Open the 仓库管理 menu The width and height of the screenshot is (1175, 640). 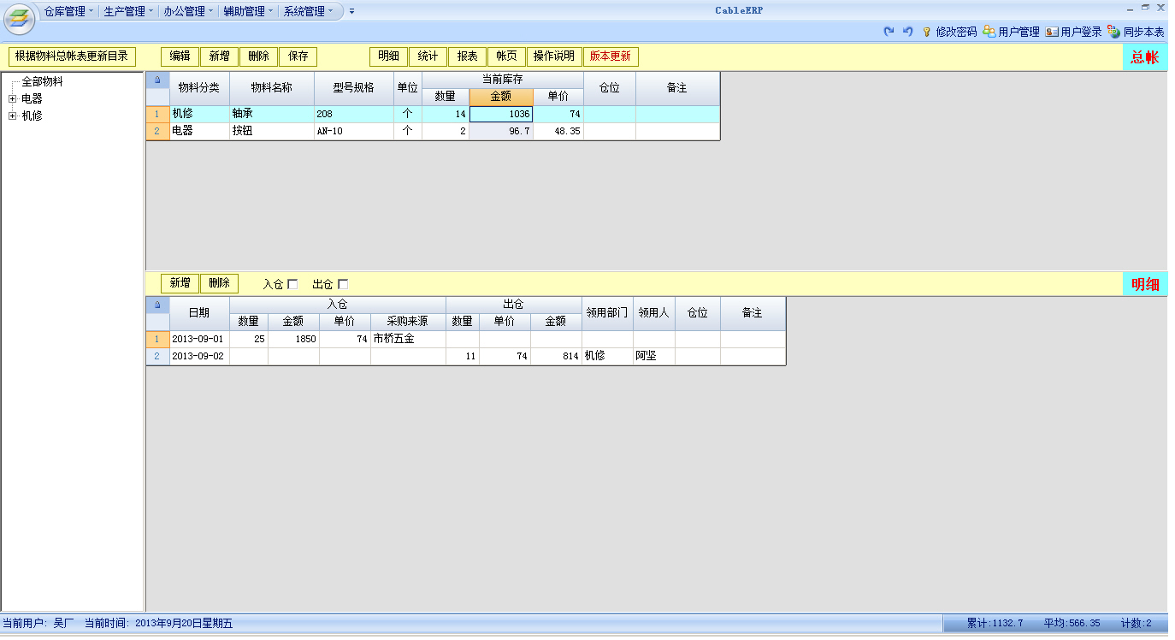click(68, 11)
